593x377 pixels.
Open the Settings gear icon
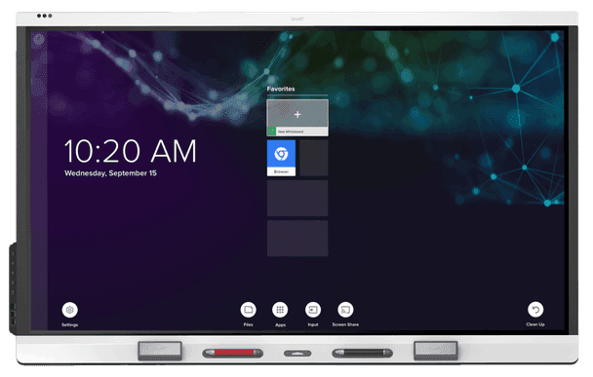coord(69,310)
